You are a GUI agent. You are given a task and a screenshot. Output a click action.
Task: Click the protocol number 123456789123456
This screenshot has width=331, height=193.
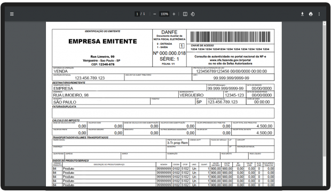click(212, 71)
